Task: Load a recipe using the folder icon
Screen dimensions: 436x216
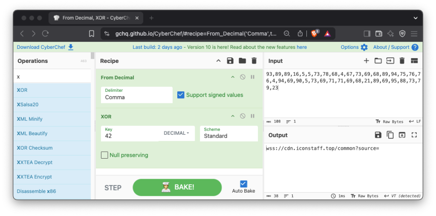Action: [242, 61]
